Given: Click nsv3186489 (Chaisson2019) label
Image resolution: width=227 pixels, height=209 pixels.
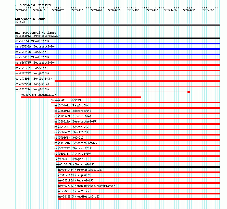Looking at the screenshot, I should pyautogui.click(x=75, y=164).
